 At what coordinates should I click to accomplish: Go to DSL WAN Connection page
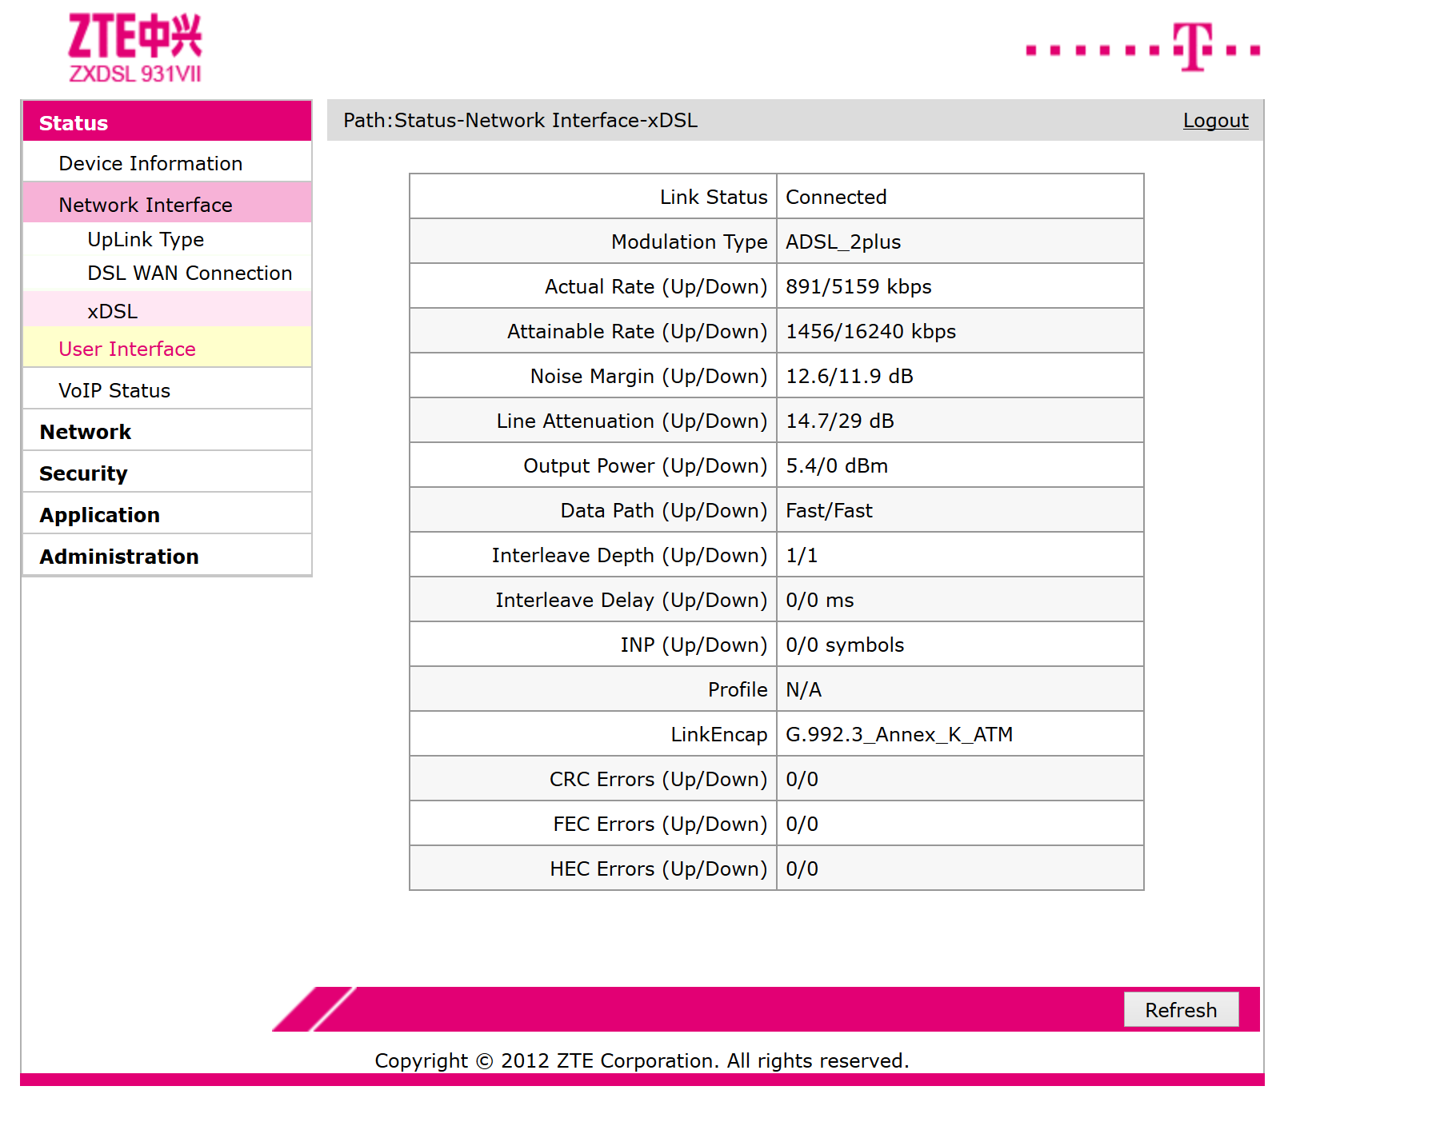pyautogui.click(x=189, y=274)
